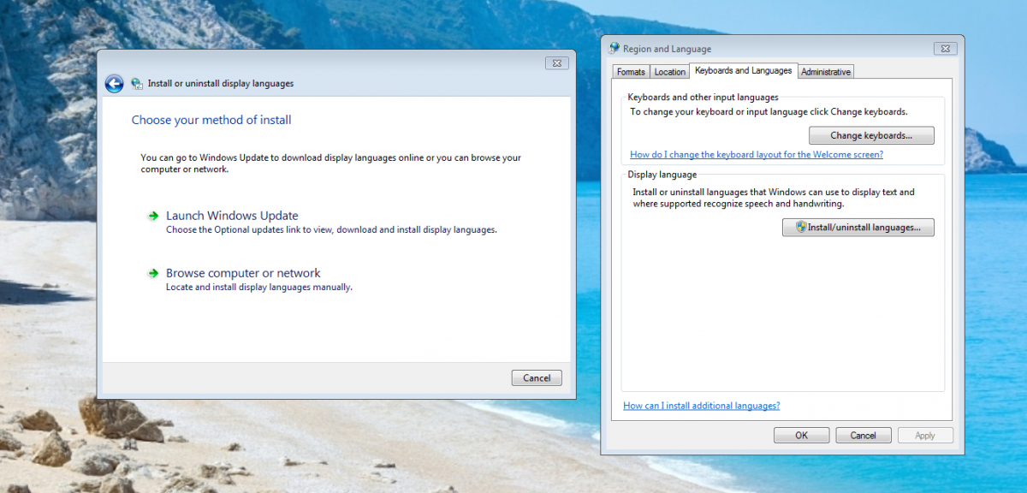Click the display languages wizard title icon

137,84
